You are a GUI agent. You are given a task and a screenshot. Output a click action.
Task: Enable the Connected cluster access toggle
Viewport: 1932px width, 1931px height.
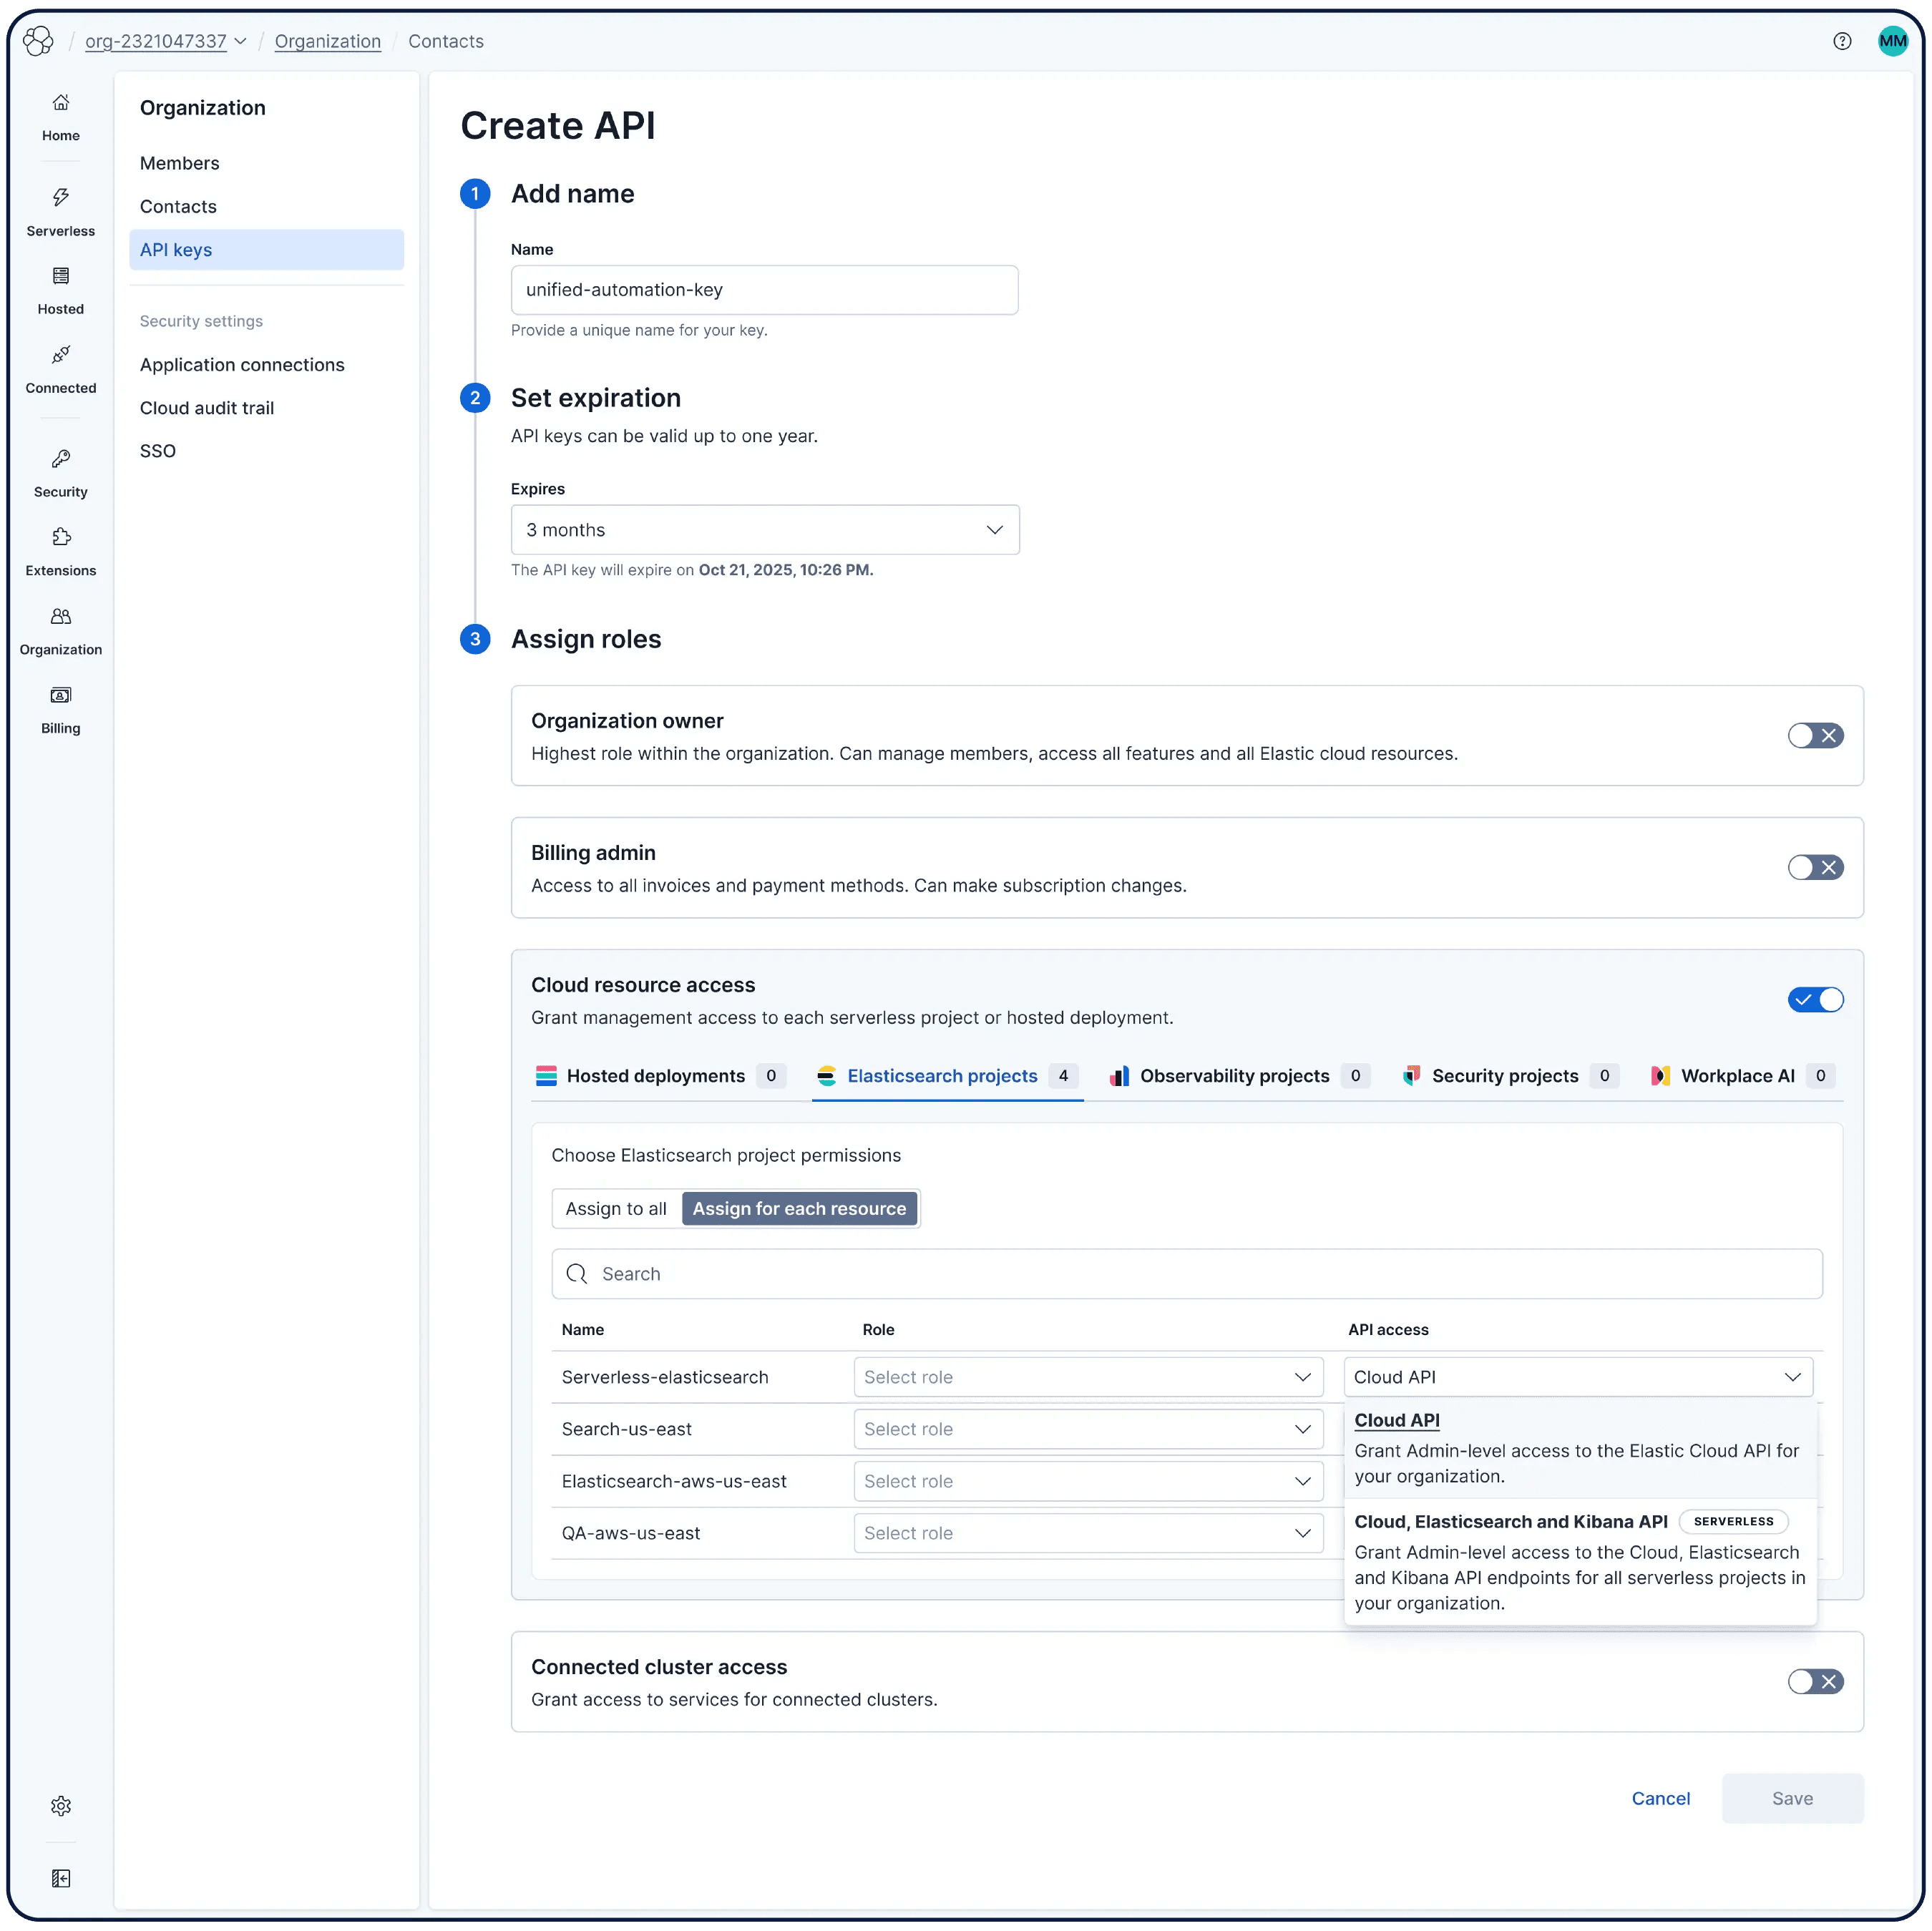click(x=1815, y=1682)
